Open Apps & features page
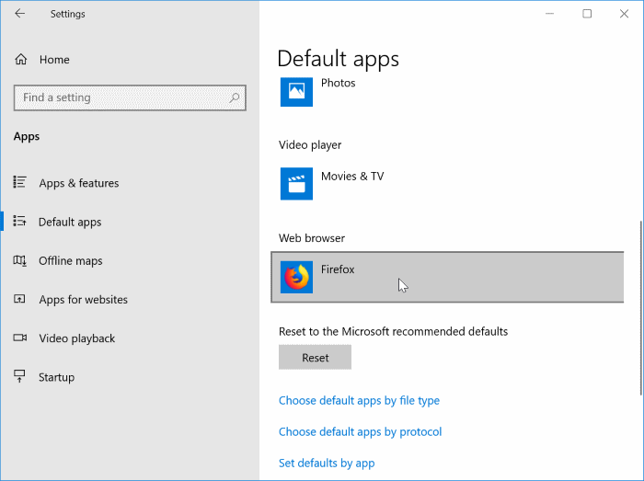 (x=79, y=183)
